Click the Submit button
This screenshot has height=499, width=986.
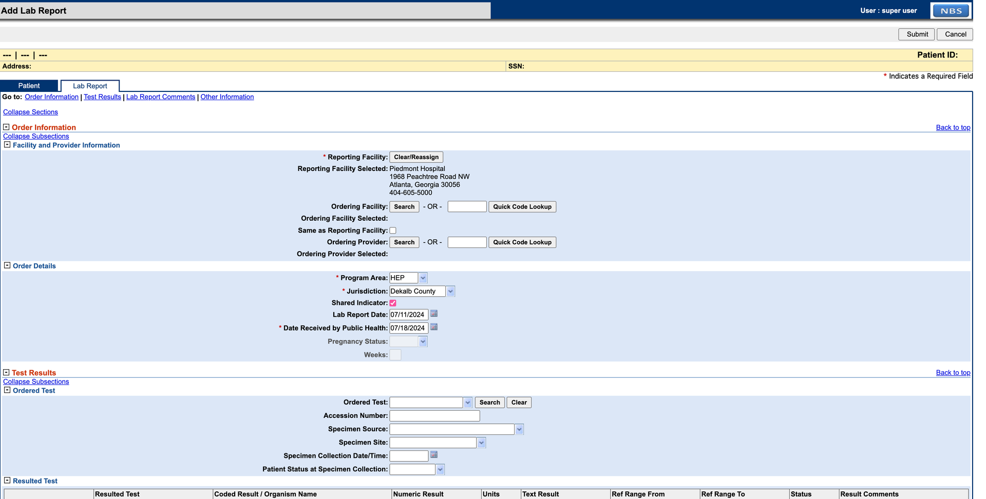(x=917, y=34)
